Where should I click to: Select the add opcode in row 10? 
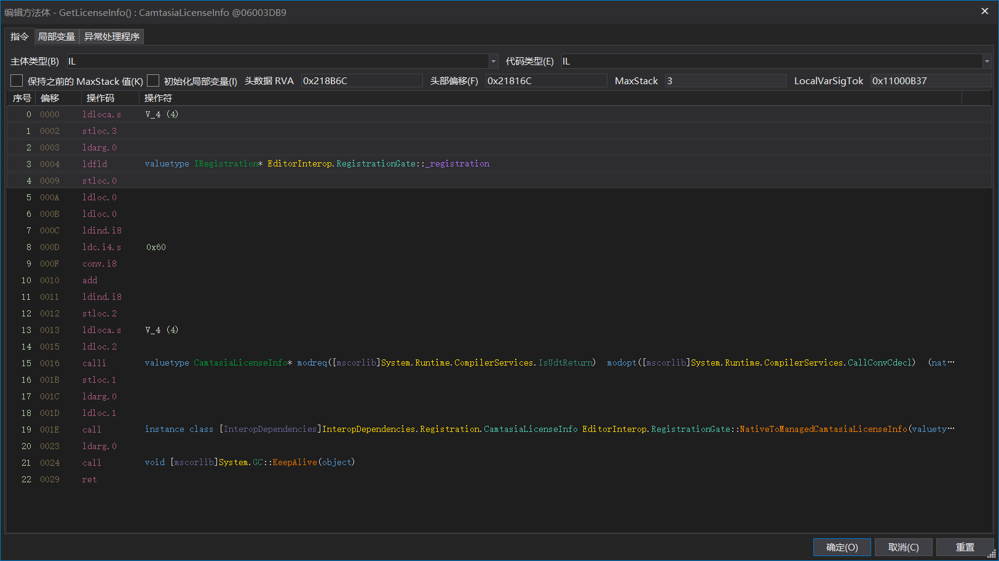[x=90, y=280]
